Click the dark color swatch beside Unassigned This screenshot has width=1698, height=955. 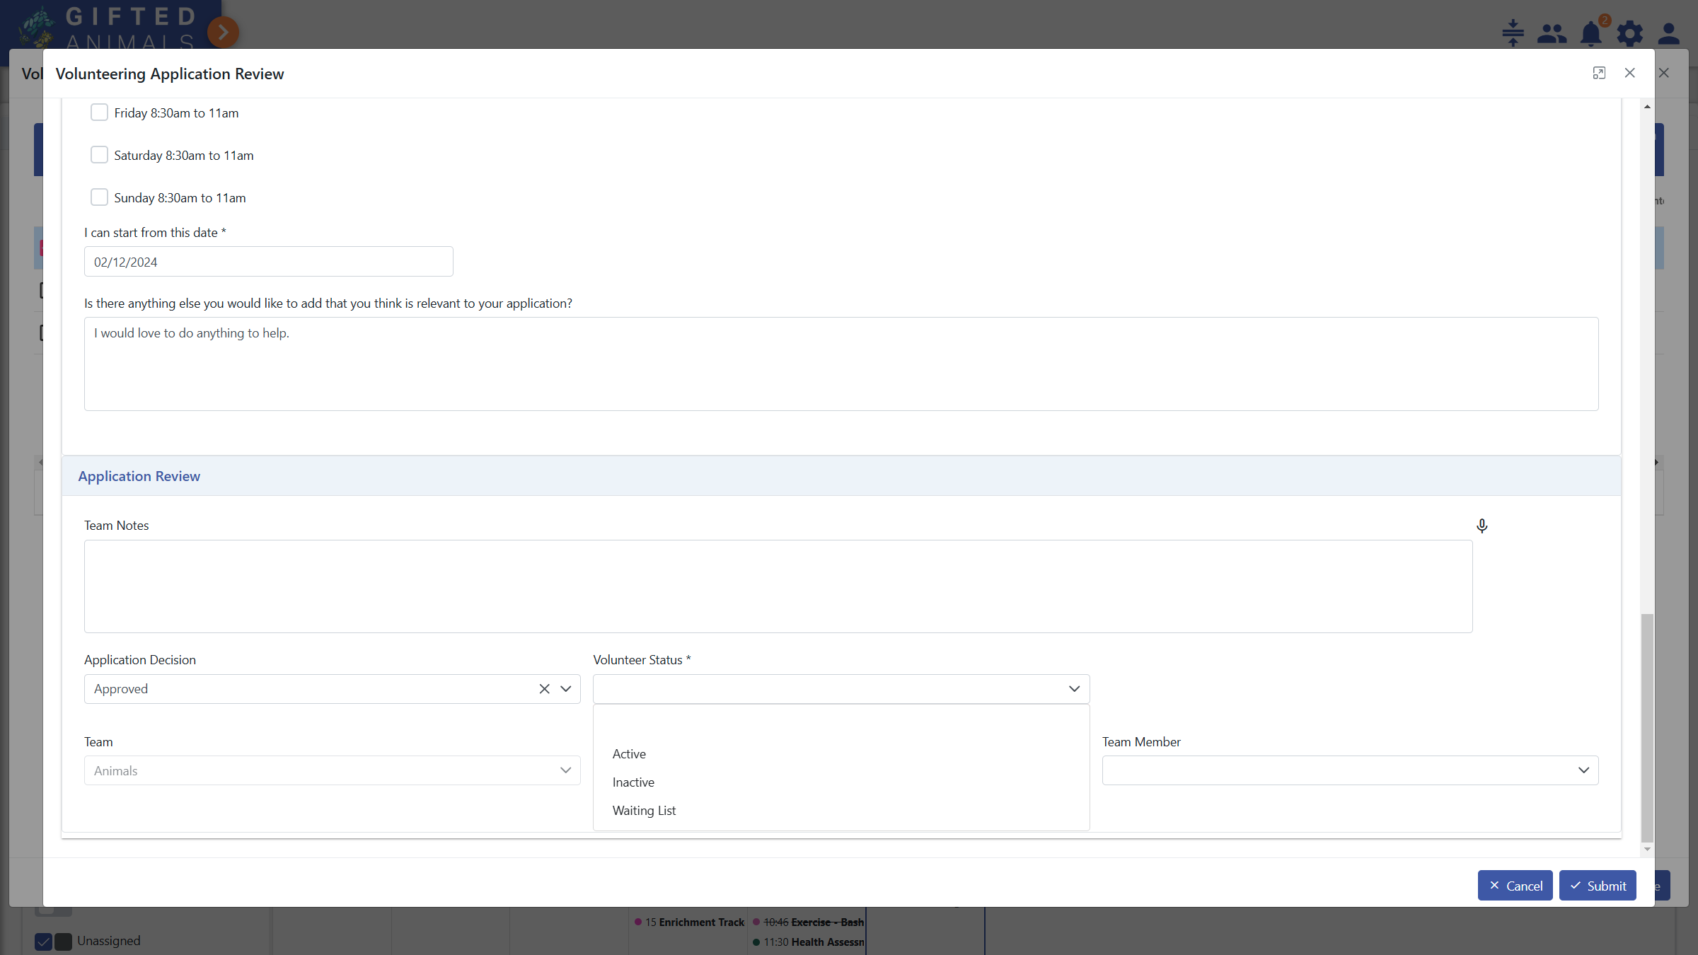pos(63,942)
